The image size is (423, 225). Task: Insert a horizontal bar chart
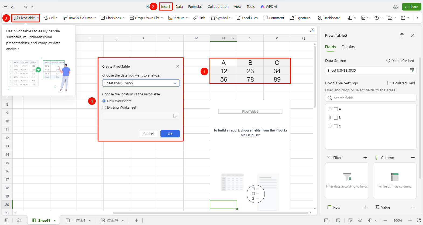(390, 18)
